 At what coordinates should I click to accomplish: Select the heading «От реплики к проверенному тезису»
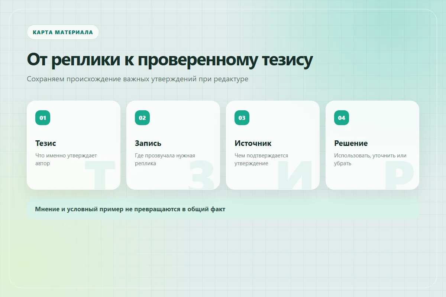(x=170, y=60)
